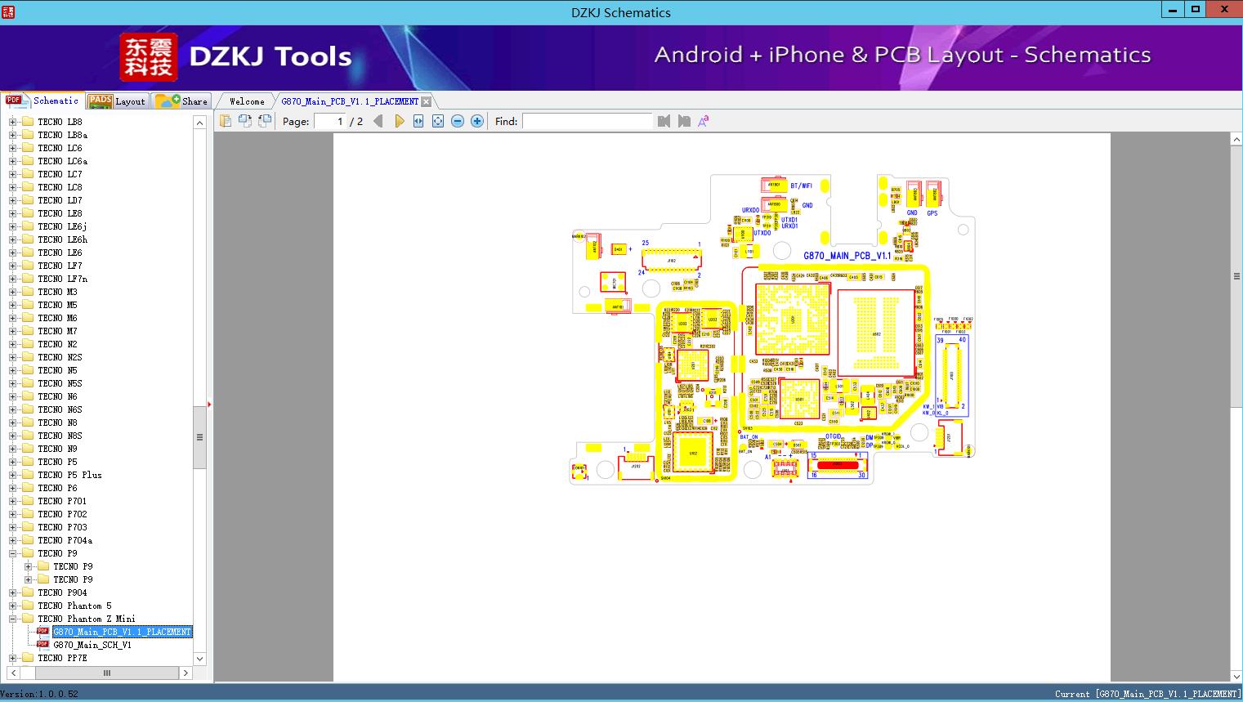Click the Find text field
Image resolution: width=1243 pixels, height=702 pixels.
click(x=588, y=121)
